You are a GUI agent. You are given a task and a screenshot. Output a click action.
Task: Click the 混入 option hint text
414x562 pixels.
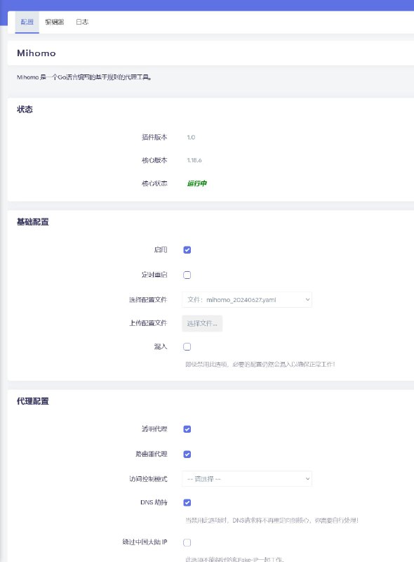point(260,365)
